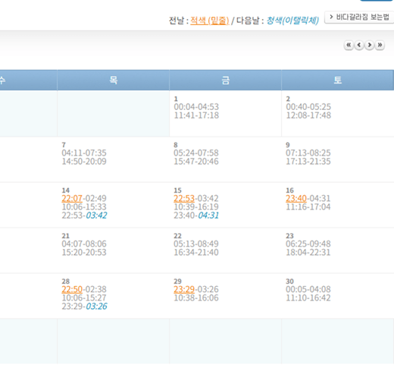
Task: Go to first month with double-left arrow
Action: [349, 46]
